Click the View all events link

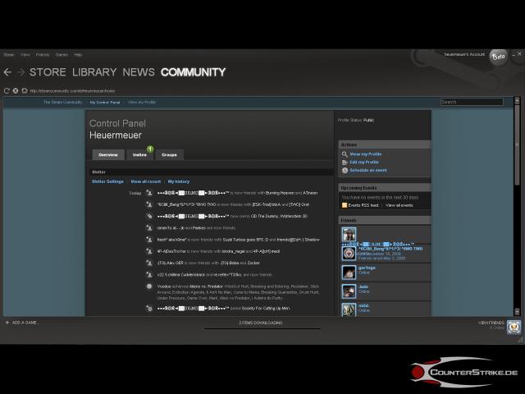click(x=399, y=205)
